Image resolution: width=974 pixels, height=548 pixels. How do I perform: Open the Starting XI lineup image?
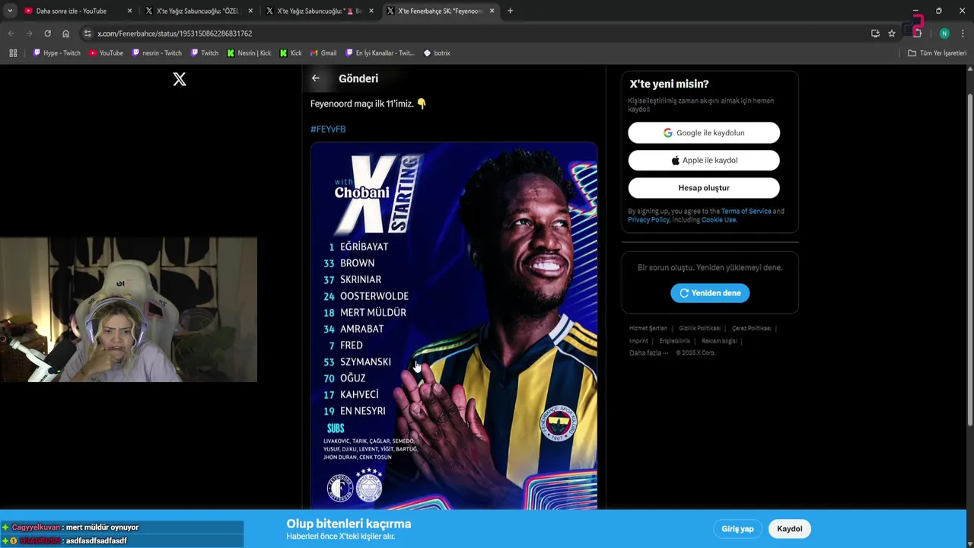click(x=454, y=326)
